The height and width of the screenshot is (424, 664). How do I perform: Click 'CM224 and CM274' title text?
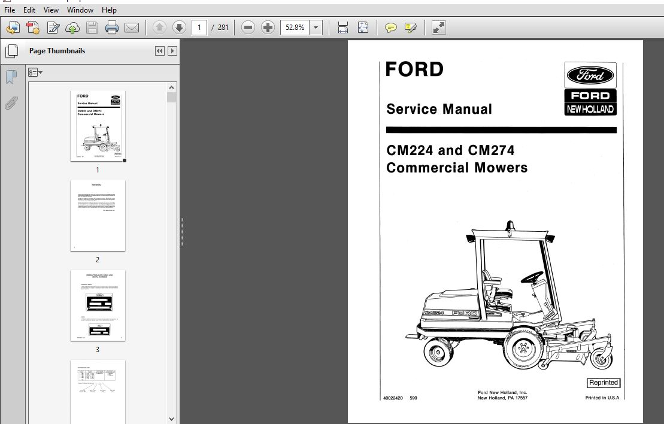450,150
